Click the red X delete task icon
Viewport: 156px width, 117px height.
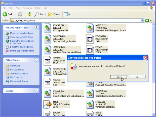[7, 51]
